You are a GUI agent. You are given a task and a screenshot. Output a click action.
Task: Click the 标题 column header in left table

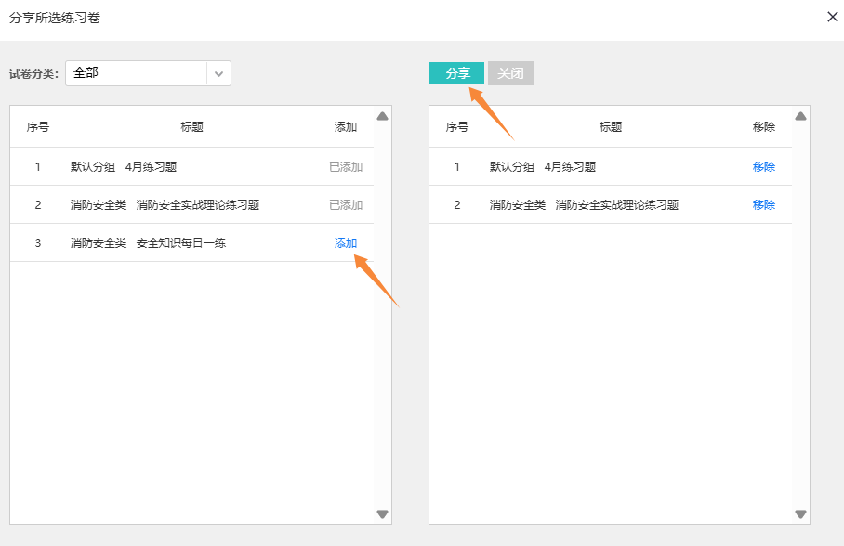coord(192,127)
